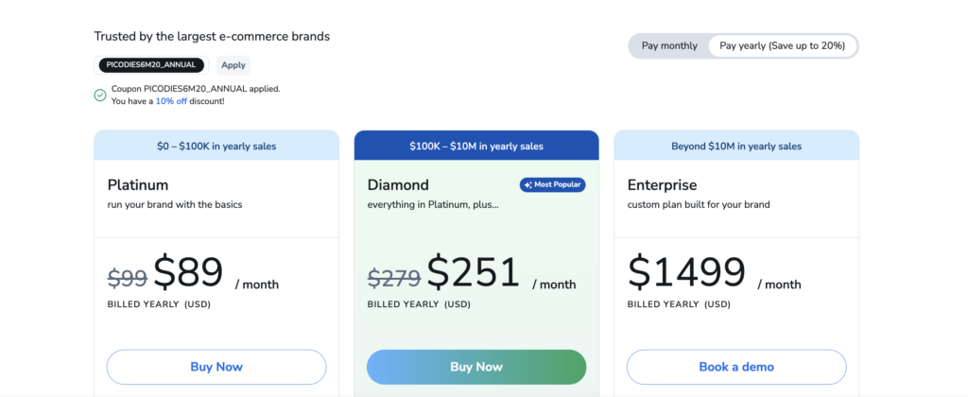Click the discounted $89 Platinum price

(187, 273)
